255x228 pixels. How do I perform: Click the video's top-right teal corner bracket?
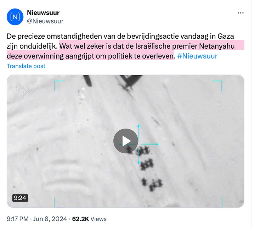pyautogui.click(x=217, y=86)
